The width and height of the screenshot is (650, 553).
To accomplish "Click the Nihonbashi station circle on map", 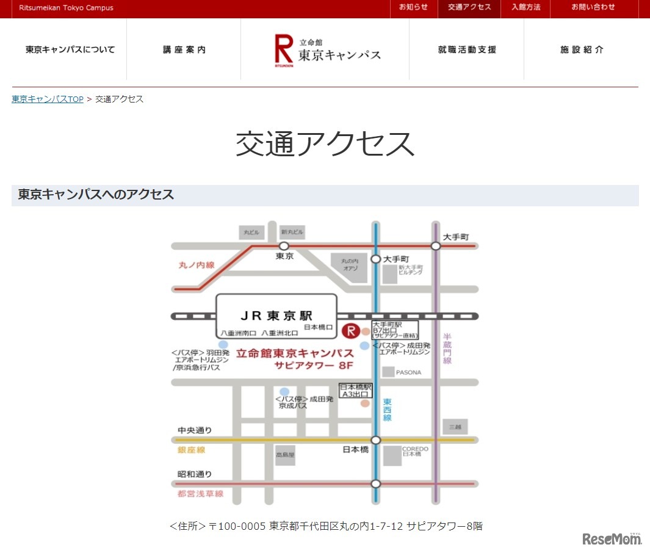I will 375,439.
